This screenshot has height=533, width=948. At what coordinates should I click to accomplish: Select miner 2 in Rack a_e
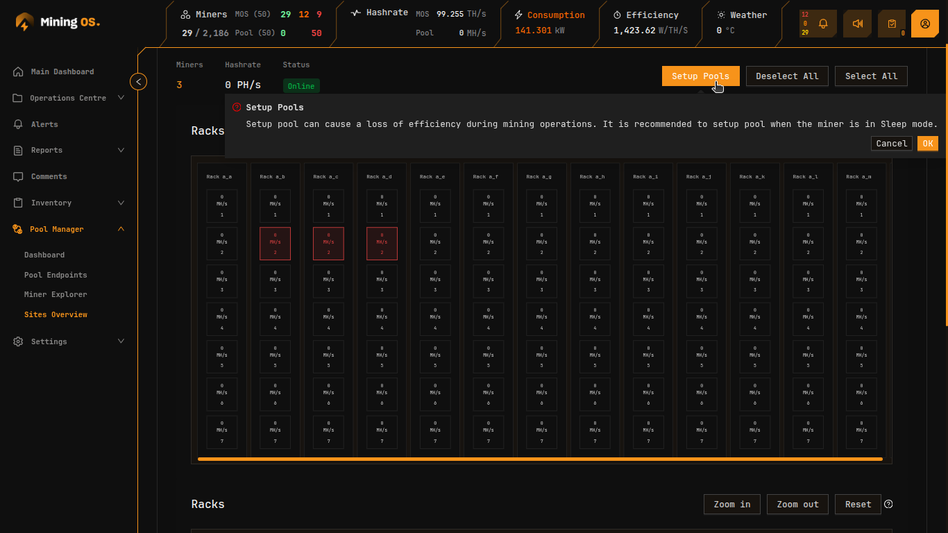pos(435,243)
